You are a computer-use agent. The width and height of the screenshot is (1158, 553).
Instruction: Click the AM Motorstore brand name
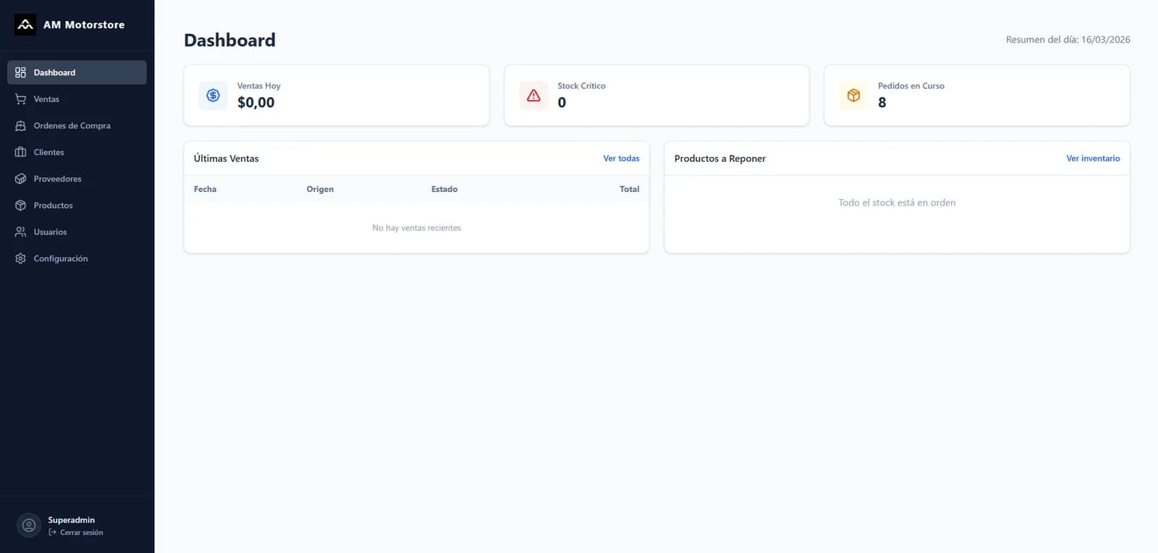[84, 25]
